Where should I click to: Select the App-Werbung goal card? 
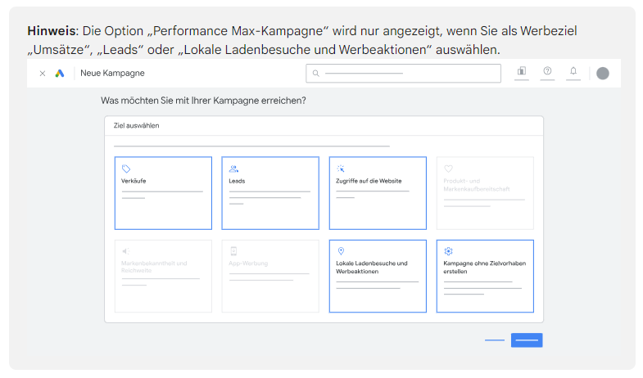click(x=270, y=276)
